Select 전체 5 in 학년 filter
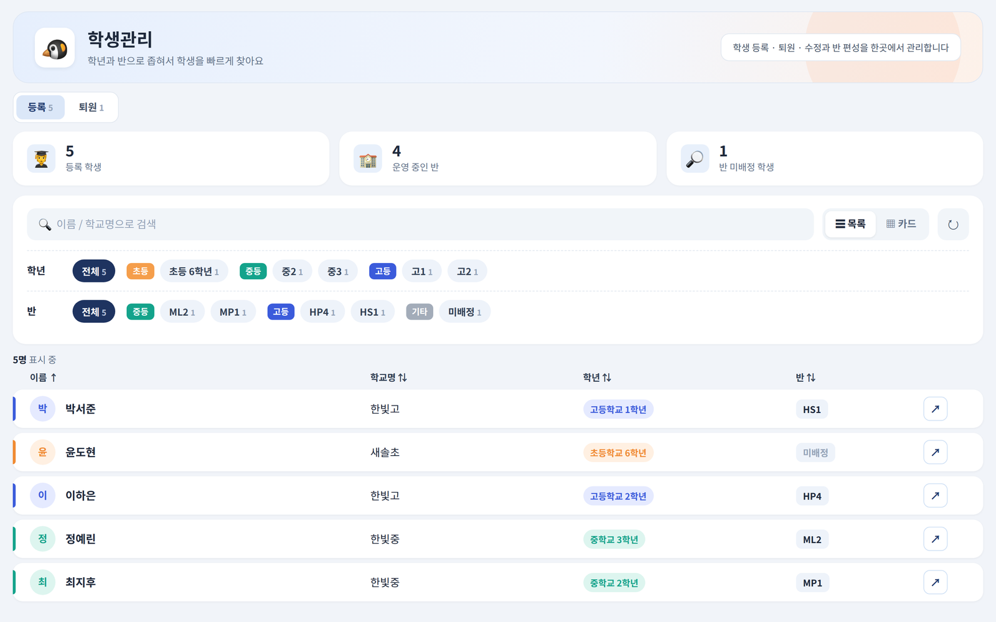Viewport: 996px width, 622px height. pyautogui.click(x=94, y=271)
